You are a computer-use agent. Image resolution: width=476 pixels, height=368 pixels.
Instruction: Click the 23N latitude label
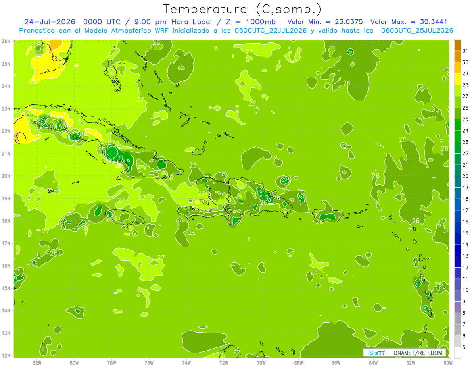6,109
